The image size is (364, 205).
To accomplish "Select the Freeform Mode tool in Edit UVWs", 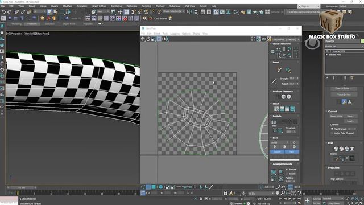I will pos(159,39).
